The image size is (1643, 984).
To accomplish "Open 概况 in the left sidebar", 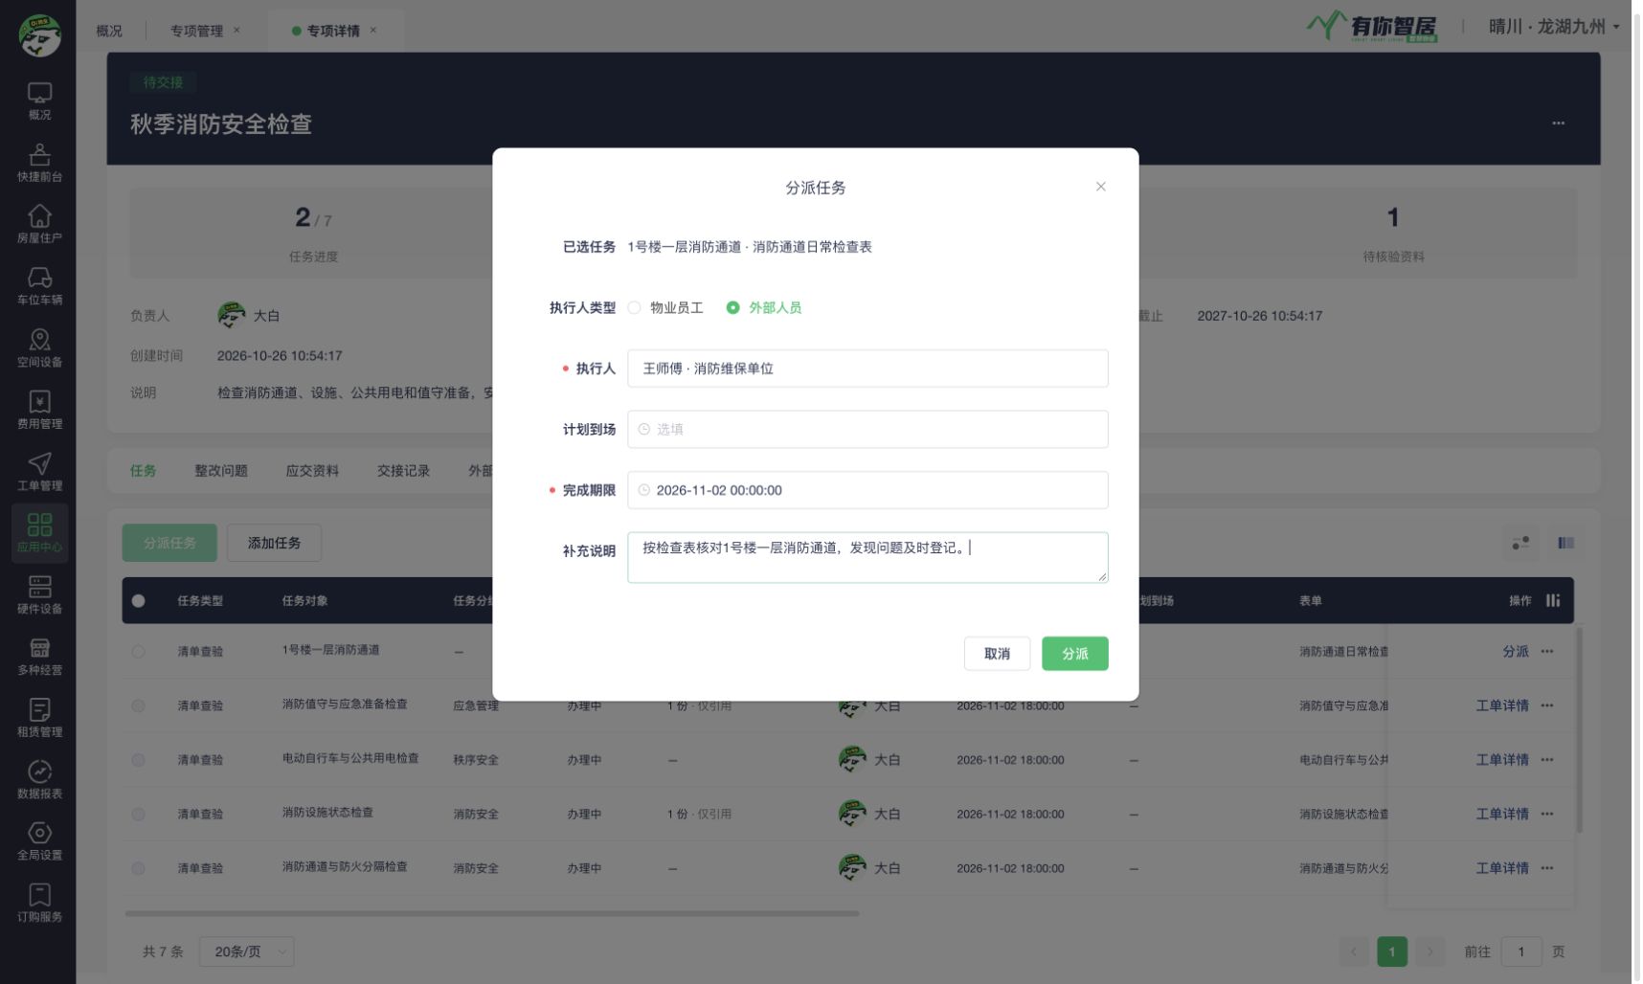I will (x=39, y=101).
